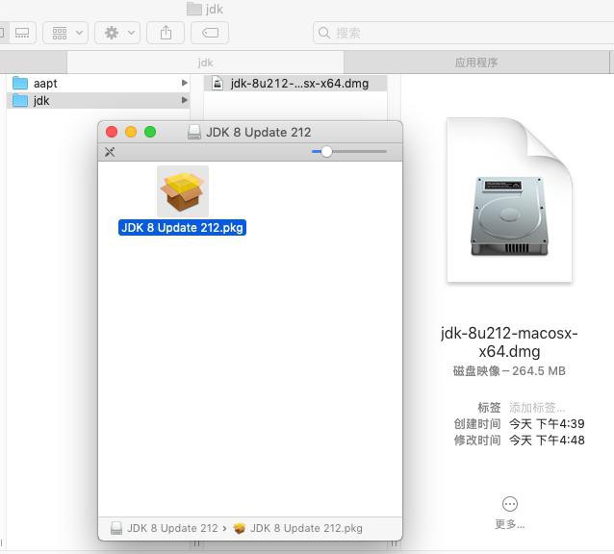614x554 pixels.
Task: Open the JDK 8 Update 212.pkg installer icon
Action: click(x=183, y=191)
